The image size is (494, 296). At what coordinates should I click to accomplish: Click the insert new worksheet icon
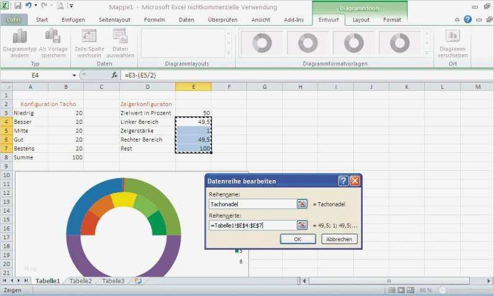coord(138,281)
